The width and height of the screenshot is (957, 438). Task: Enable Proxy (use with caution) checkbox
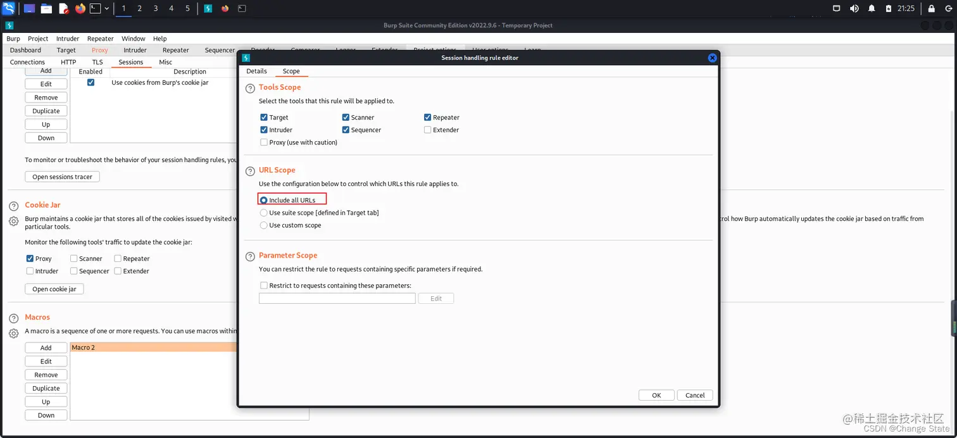tap(264, 142)
